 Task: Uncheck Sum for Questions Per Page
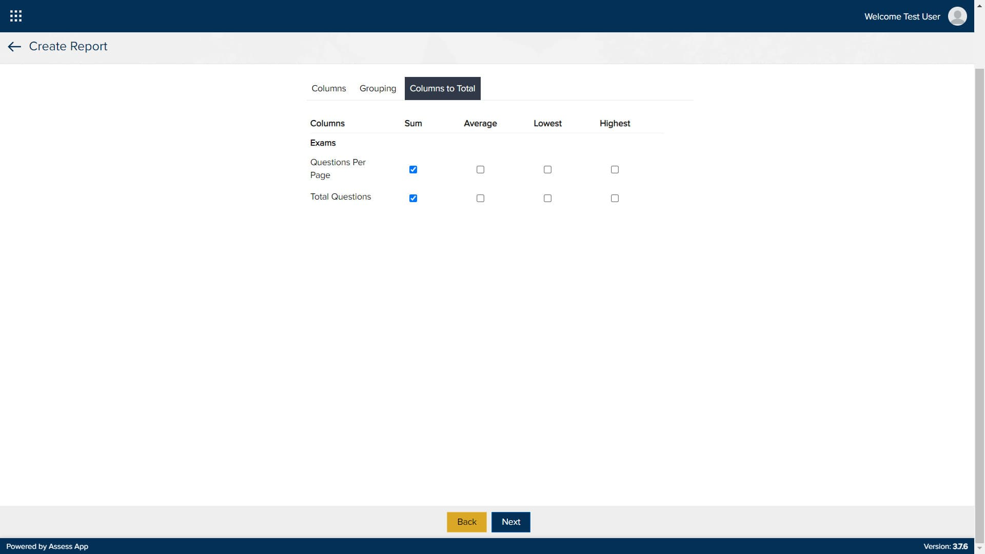[413, 170]
